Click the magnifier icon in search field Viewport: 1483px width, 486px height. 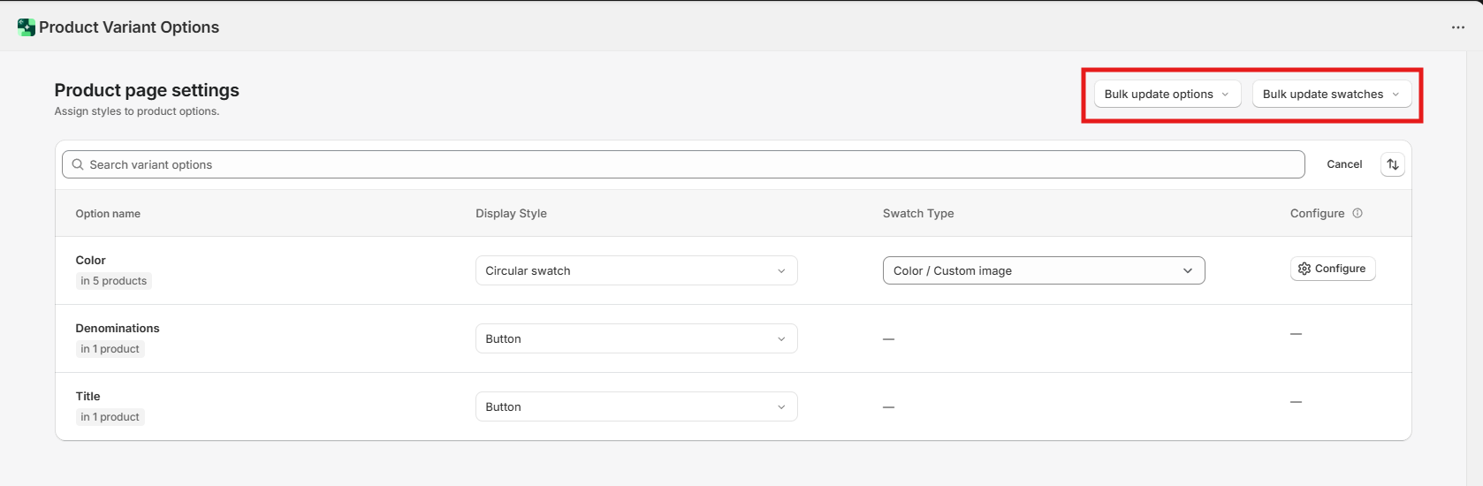click(78, 164)
